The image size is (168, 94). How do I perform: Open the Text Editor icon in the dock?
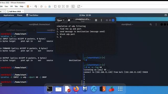coord(67,89)
